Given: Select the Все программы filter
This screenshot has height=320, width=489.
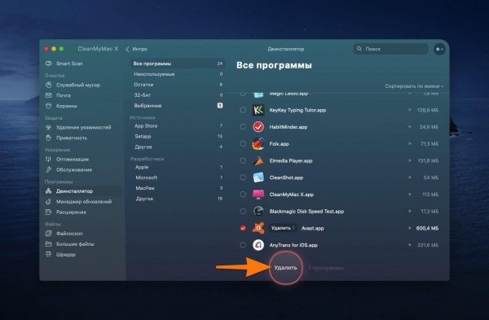Looking at the screenshot, I should coord(178,64).
